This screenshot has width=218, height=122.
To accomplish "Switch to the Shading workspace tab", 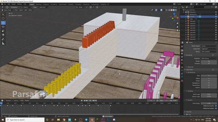I will point(71,4).
